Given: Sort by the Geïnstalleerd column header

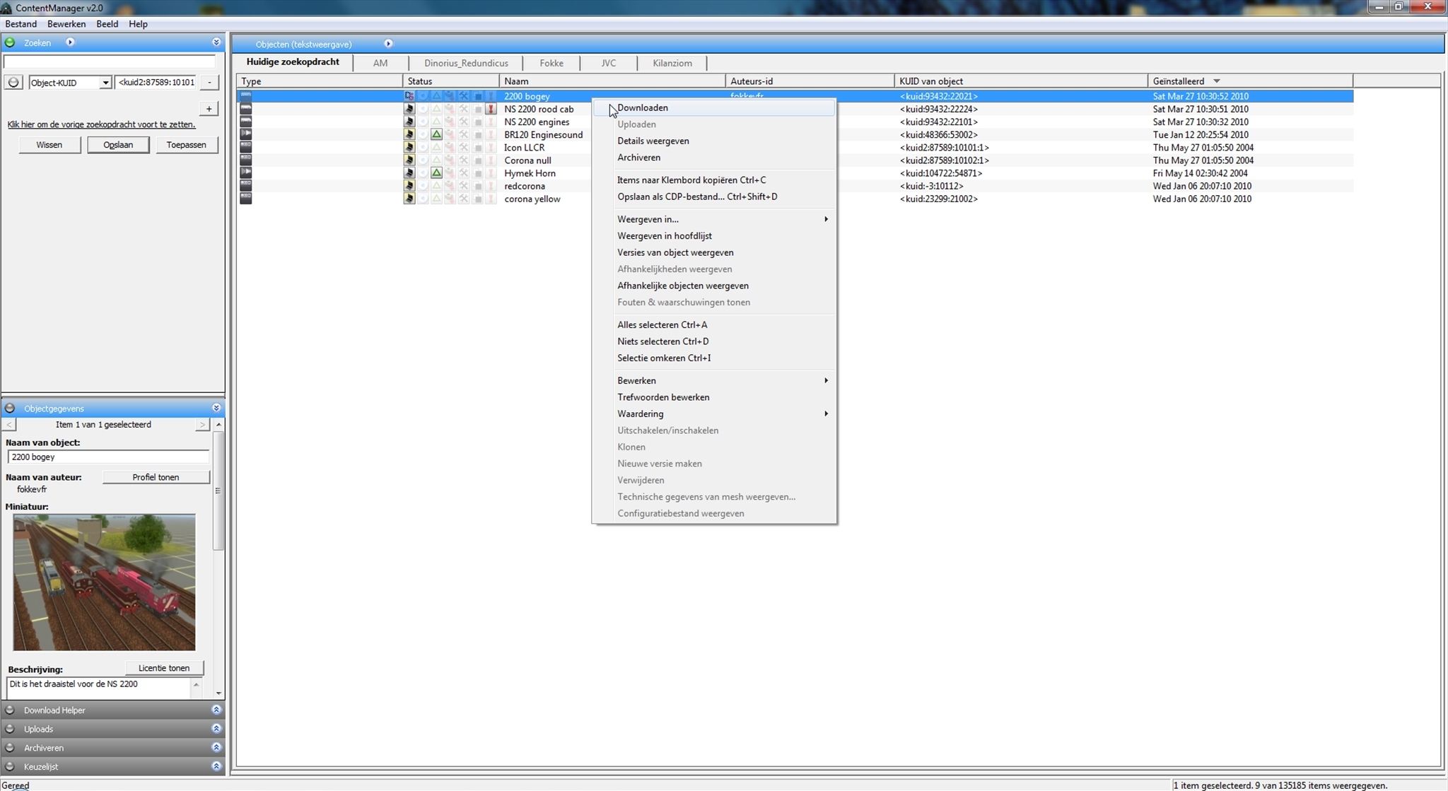Looking at the screenshot, I should pyautogui.click(x=1249, y=81).
